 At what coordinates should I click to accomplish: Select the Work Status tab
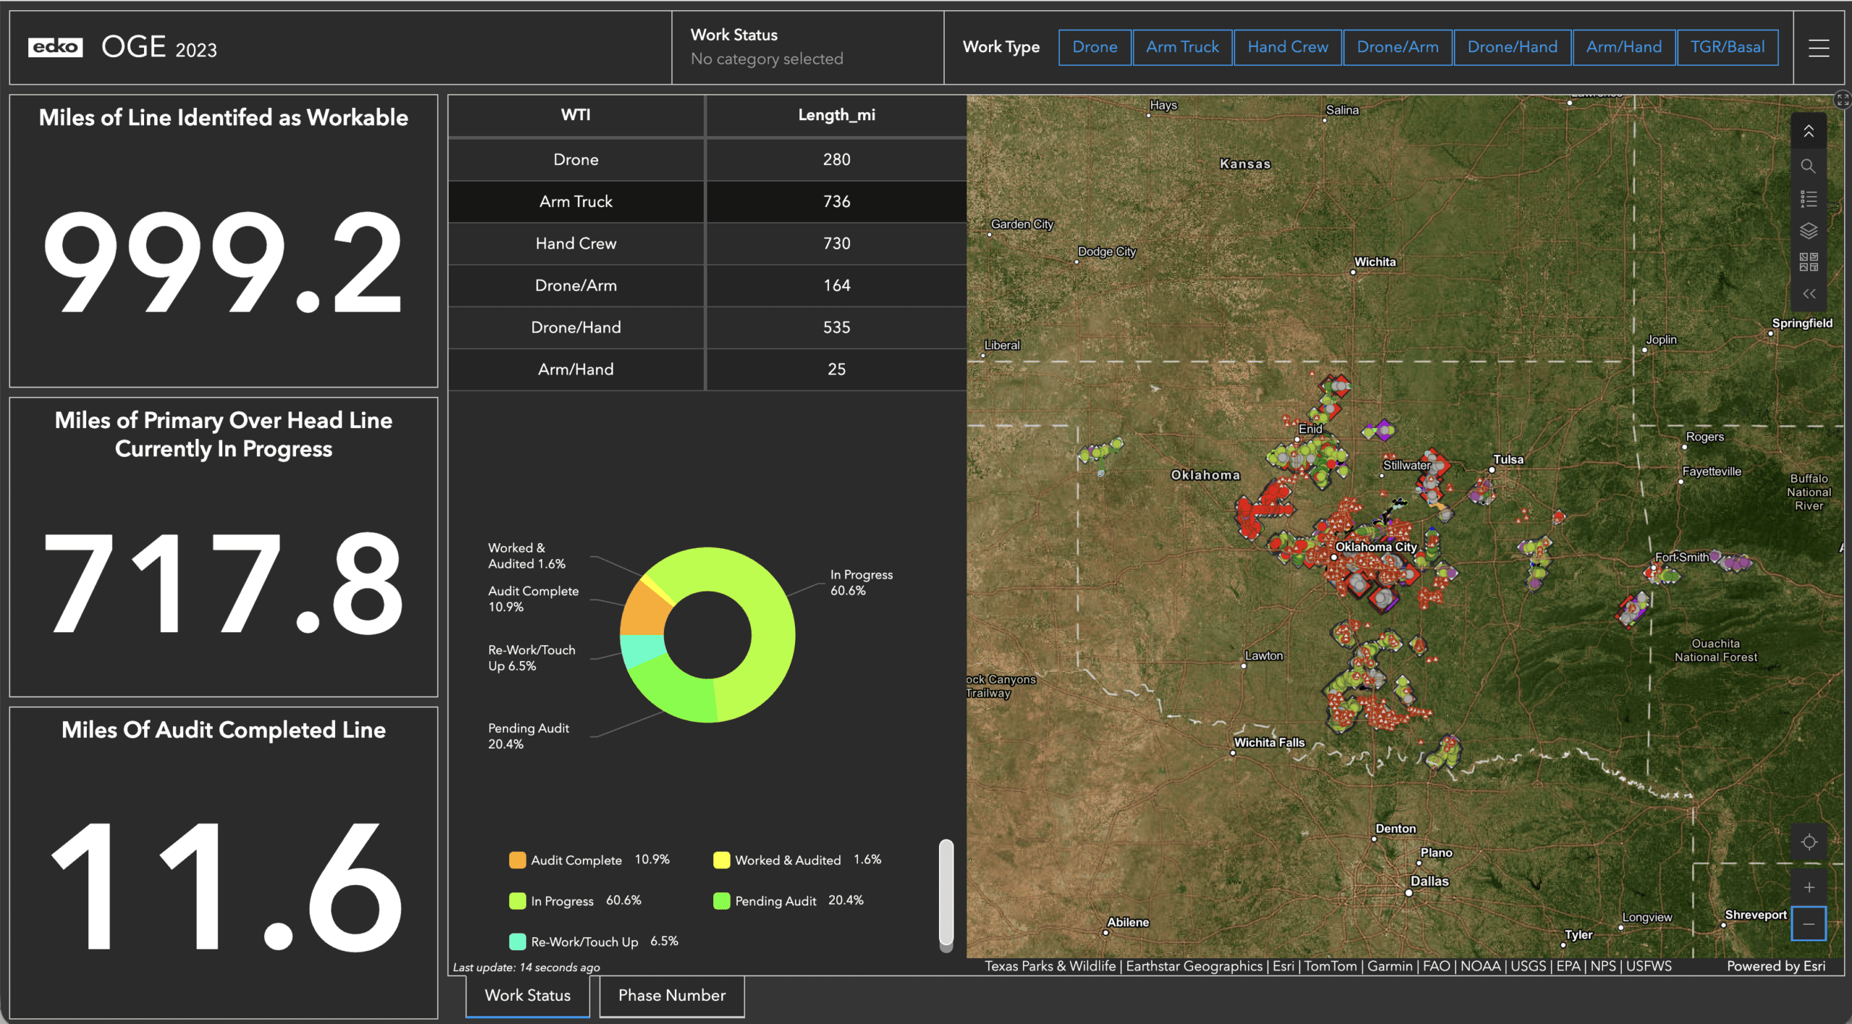click(527, 996)
